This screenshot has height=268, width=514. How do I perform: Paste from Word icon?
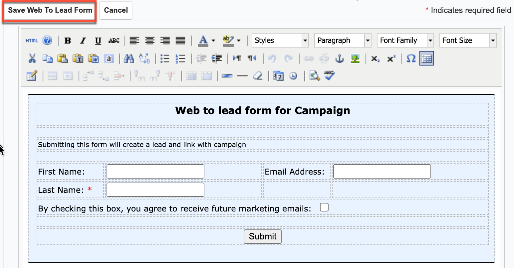click(x=93, y=59)
